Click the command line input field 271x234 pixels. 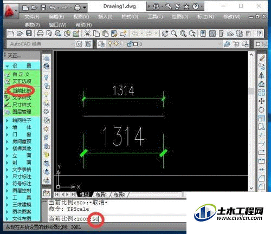(118, 219)
